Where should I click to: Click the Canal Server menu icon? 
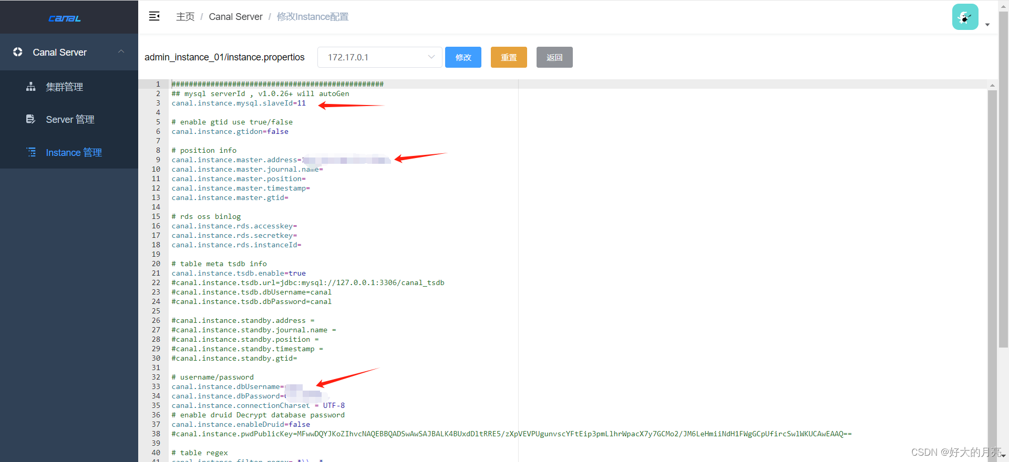(18, 52)
